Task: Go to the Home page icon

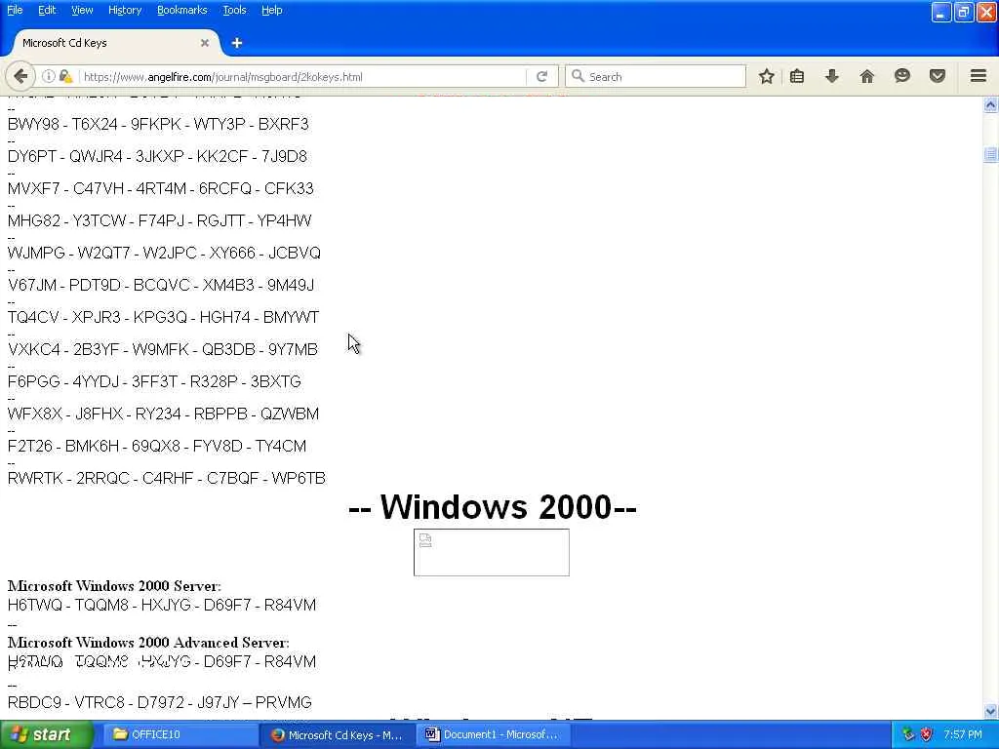Action: (866, 76)
